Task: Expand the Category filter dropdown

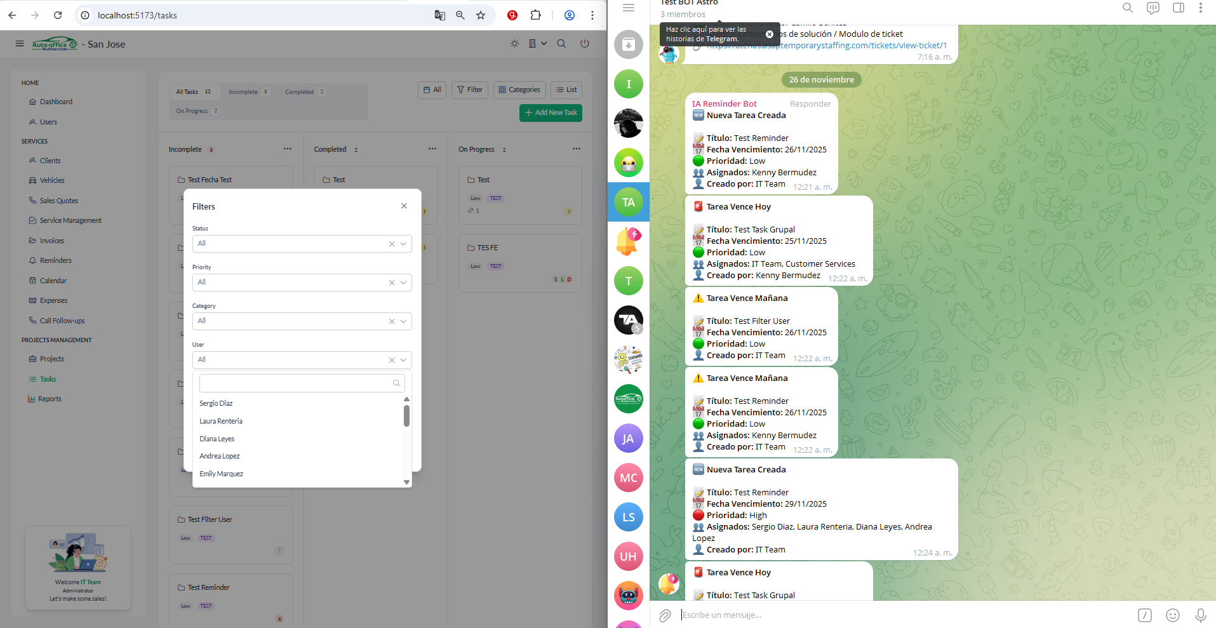Action: point(403,321)
